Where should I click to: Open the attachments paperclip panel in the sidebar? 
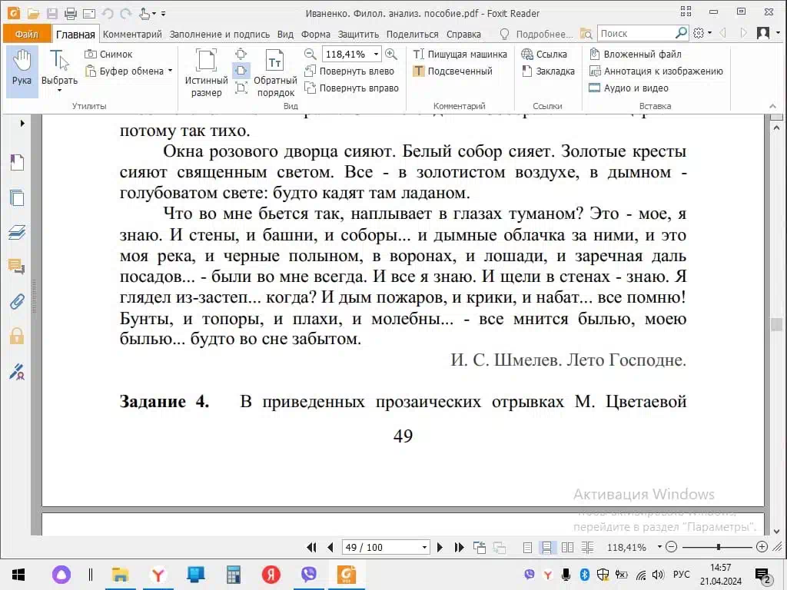tap(17, 301)
